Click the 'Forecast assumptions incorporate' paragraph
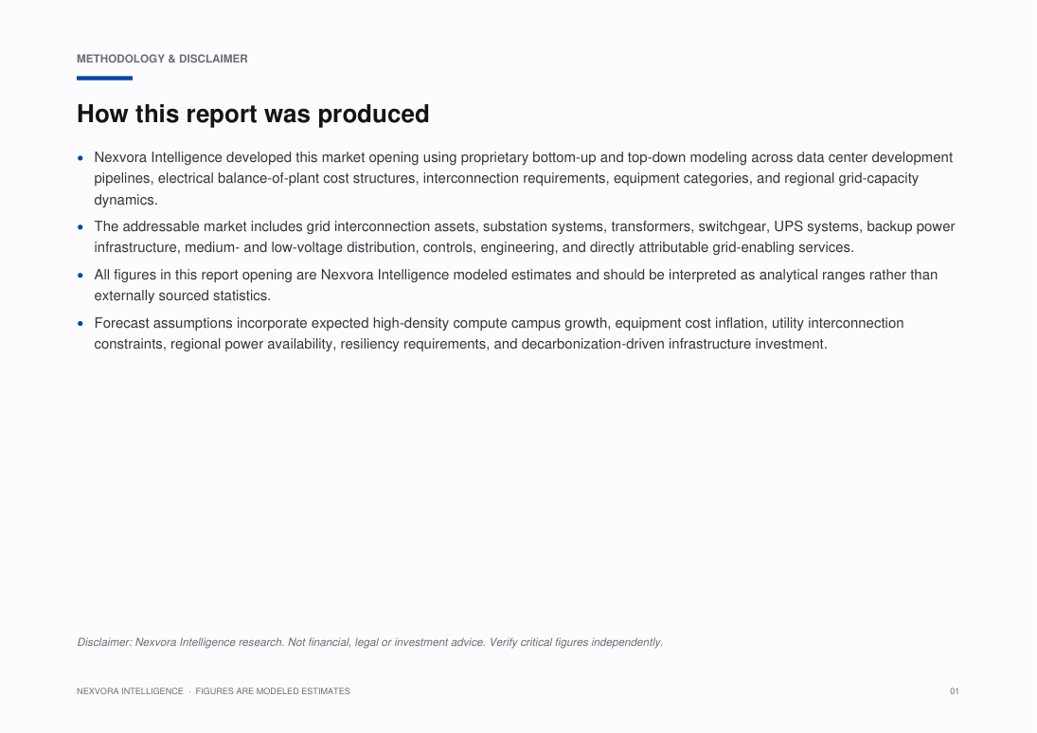Viewport: 1037px width, 733px height. click(x=499, y=333)
